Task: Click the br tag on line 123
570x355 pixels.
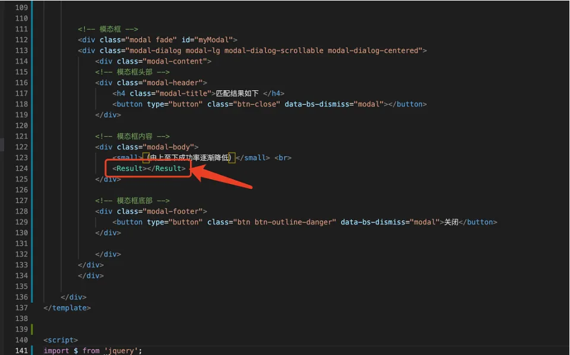Action: coord(283,158)
